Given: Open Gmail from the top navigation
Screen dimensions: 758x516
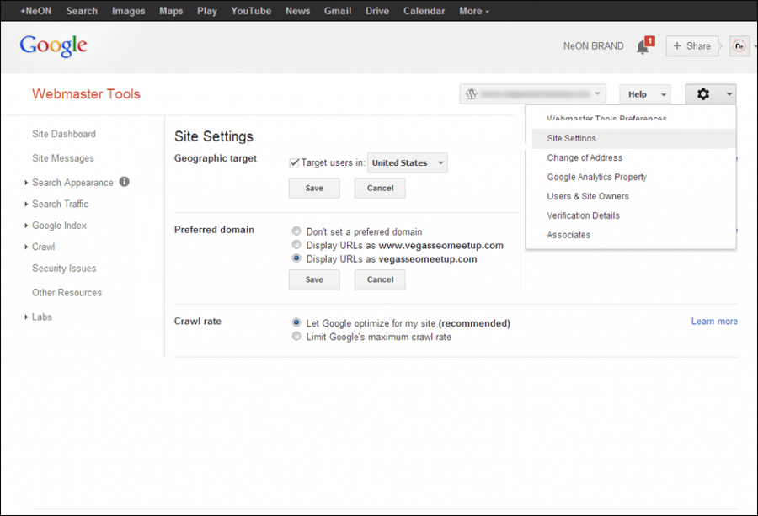Looking at the screenshot, I should [337, 11].
